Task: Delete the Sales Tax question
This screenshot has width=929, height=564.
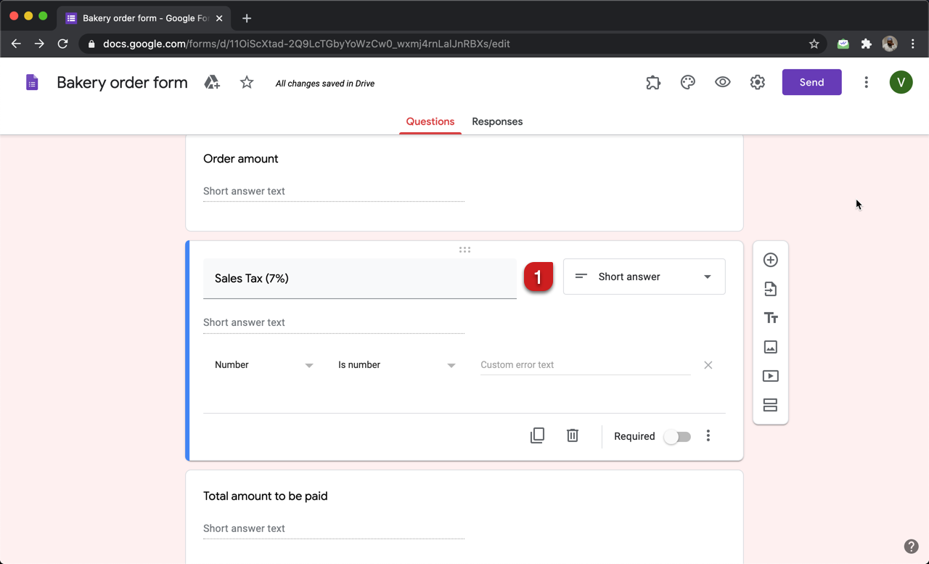Action: coord(573,436)
